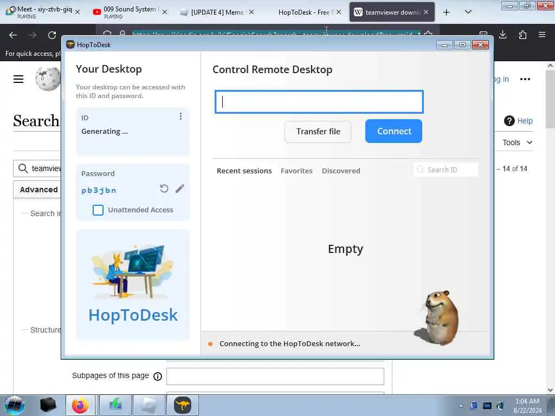Open the green lightning taskbar app
The width and height of the screenshot is (555, 416).
tap(115, 405)
